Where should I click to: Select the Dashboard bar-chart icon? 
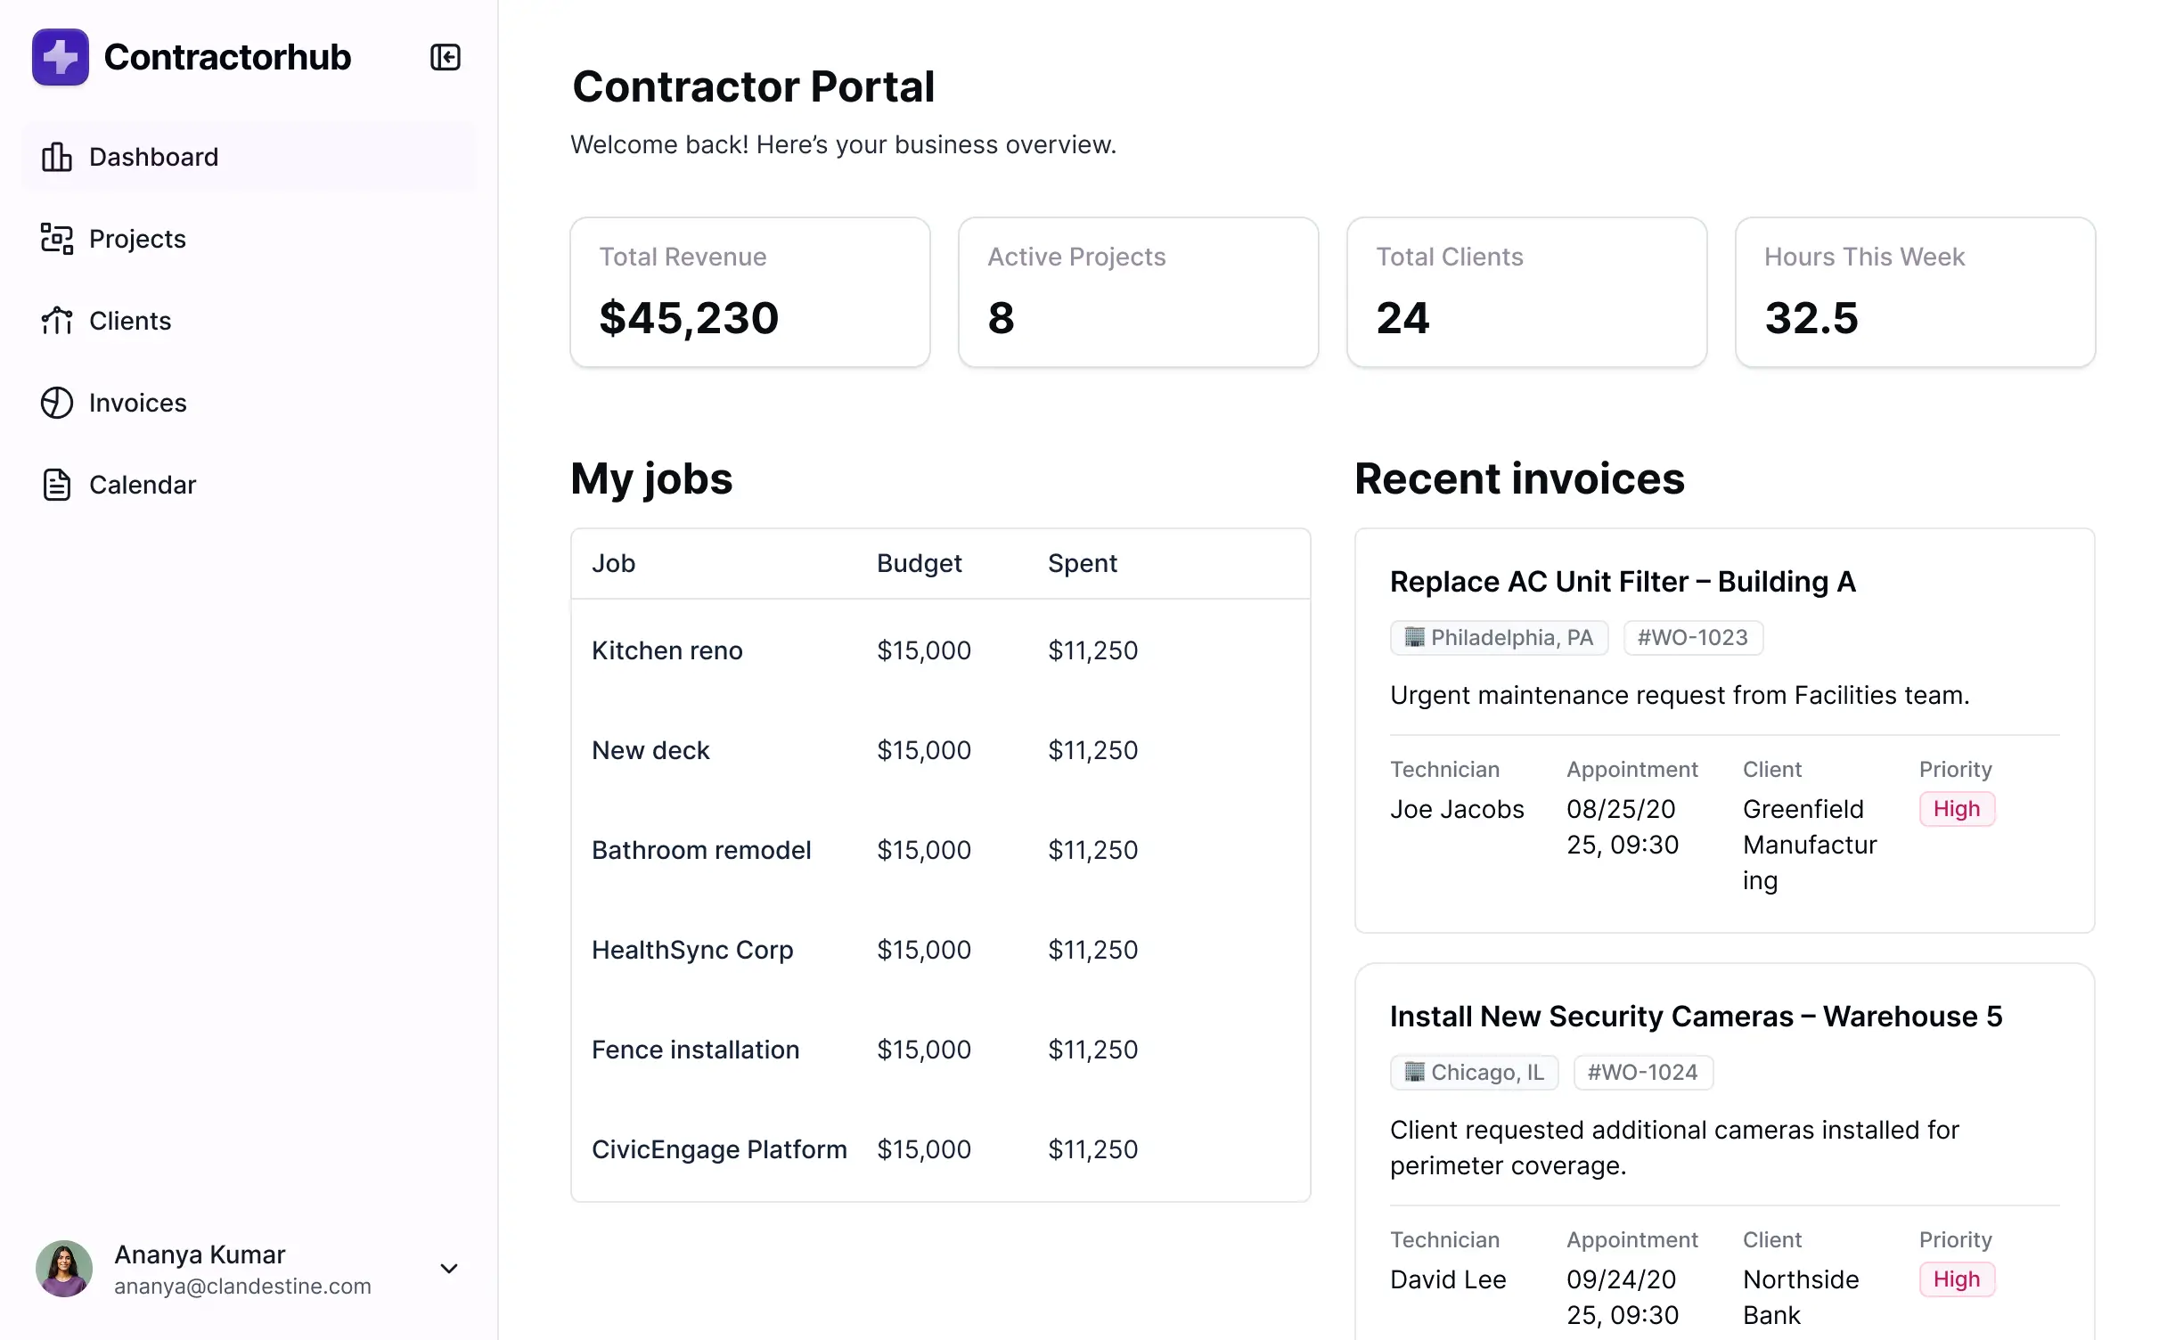coord(56,157)
